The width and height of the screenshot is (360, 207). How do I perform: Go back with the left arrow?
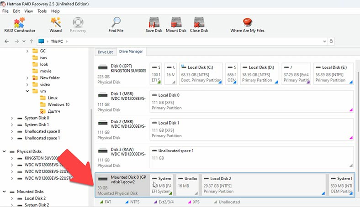point(7,41)
